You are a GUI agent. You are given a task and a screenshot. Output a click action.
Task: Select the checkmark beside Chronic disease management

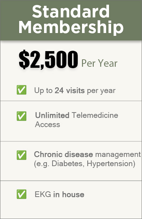tap(22, 155)
